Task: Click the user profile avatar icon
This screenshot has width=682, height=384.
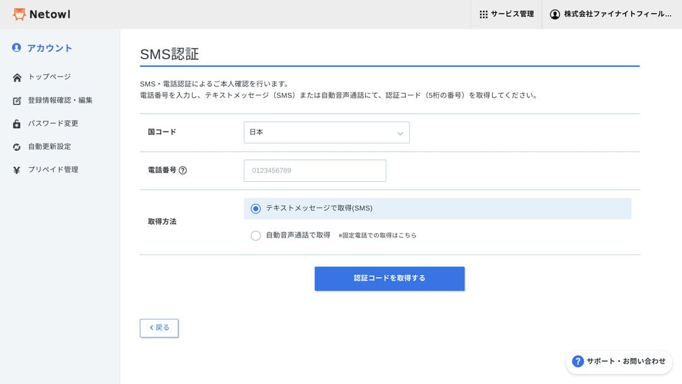Action: pos(555,14)
